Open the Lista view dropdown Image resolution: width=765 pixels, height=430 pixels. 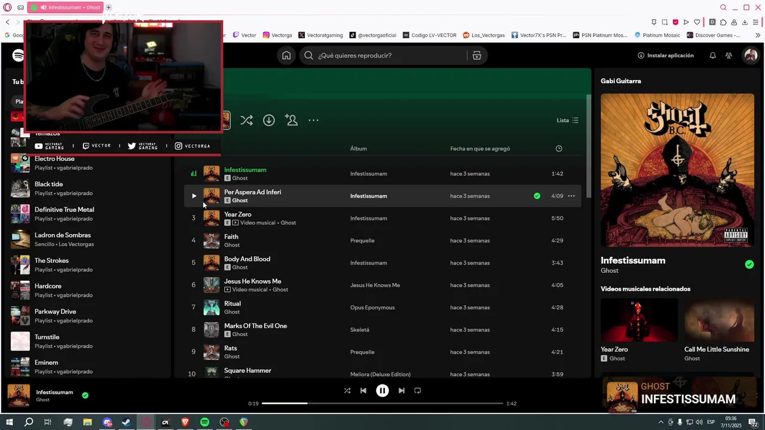[x=568, y=120]
